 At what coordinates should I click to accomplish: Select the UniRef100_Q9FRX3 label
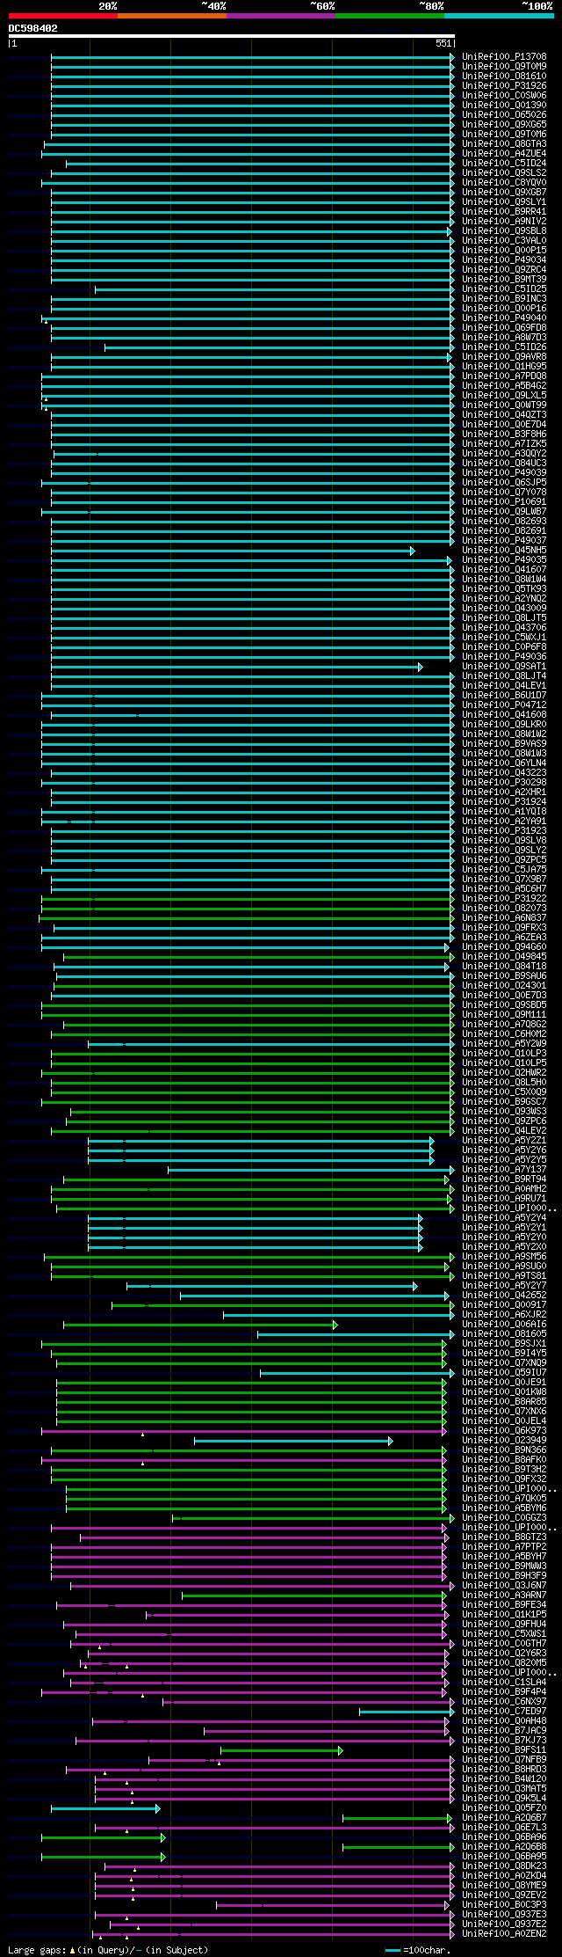coord(504,928)
